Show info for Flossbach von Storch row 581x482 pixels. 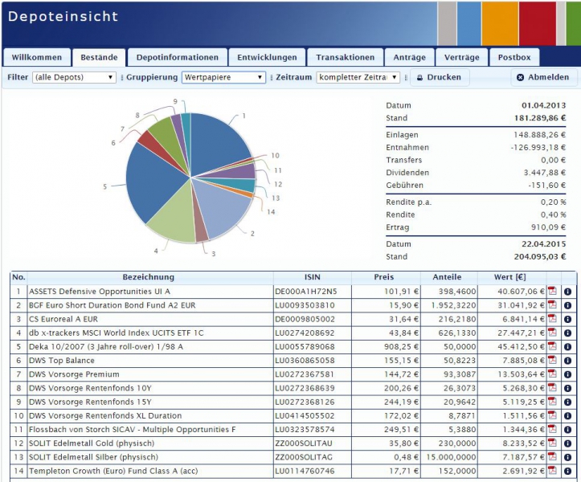567,430
